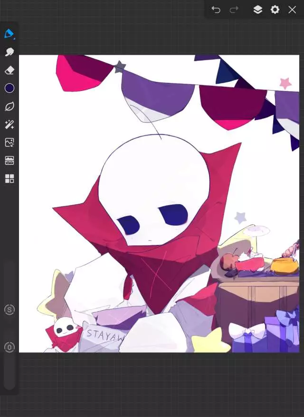This screenshot has width=304, height=417.
Task: Open the leaf-shaped tool
Action: [x=9, y=106]
